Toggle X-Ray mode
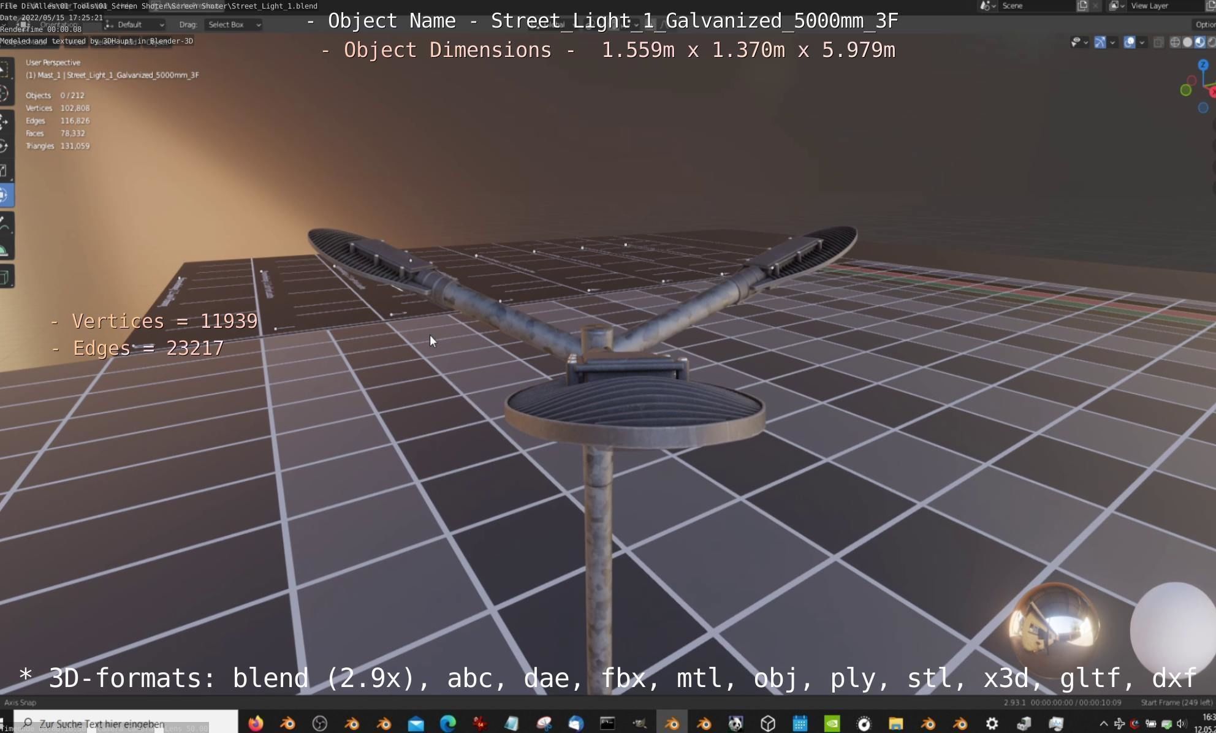Image resolution: width=1216 pixels, height=733 pixels. pyautogui.click(x=1158, y=42)
